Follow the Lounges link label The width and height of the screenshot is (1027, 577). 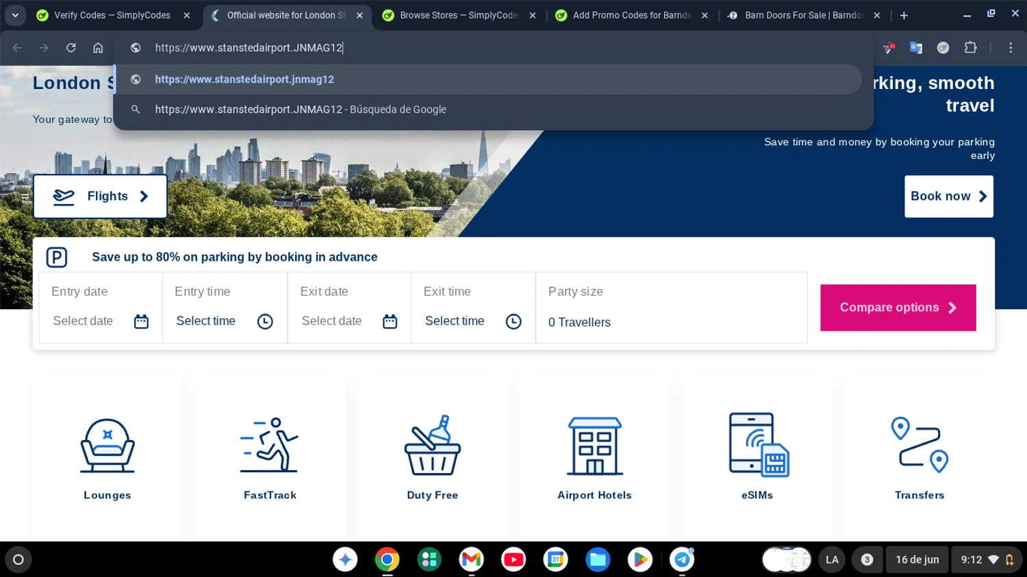pyautogui.click(x=107, y=495)
